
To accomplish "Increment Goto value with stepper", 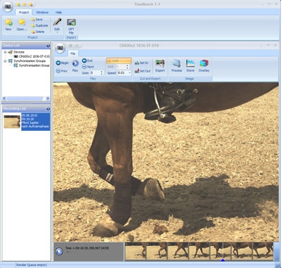I will pyautogui.click(x=102, y=72).
